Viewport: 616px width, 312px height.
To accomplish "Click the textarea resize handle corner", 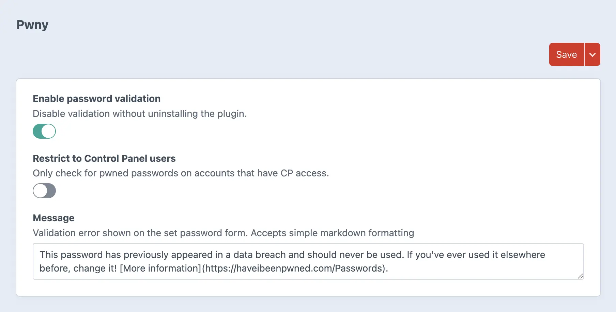I will [580, 276].
